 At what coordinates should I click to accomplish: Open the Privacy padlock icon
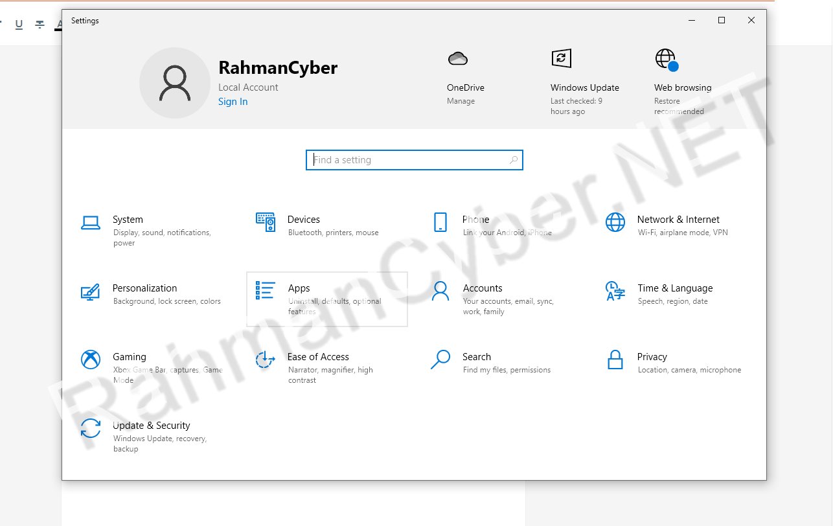point(615,360)
